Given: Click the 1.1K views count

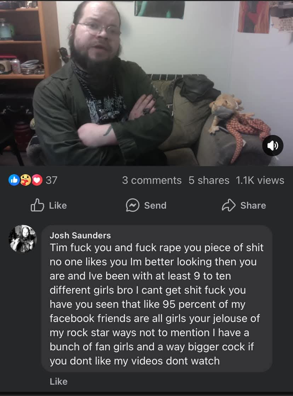Looking at the screenshot, I should click(260, 180).
